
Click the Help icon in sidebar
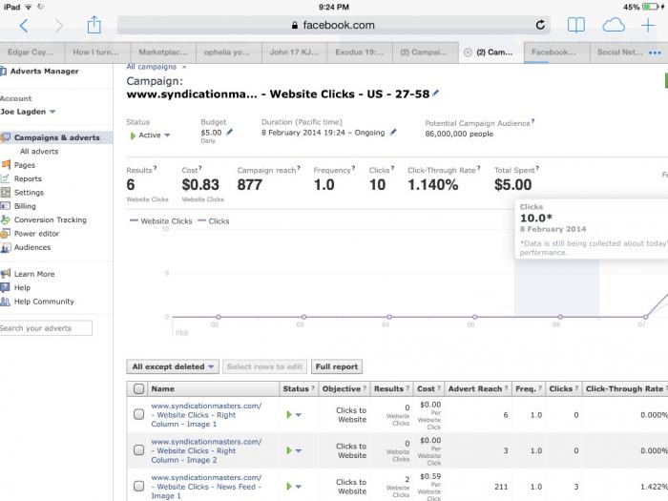tap(6, 287)
